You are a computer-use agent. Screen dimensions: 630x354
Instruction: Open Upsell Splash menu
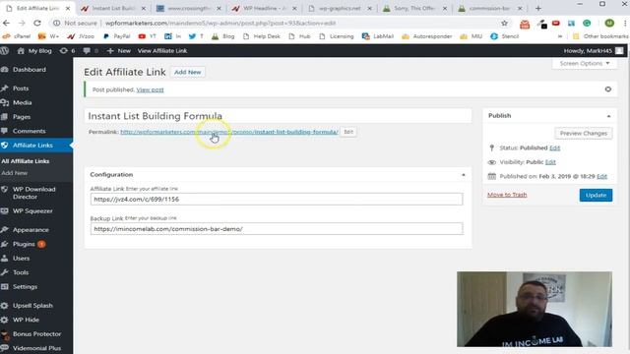click(32, 306)
